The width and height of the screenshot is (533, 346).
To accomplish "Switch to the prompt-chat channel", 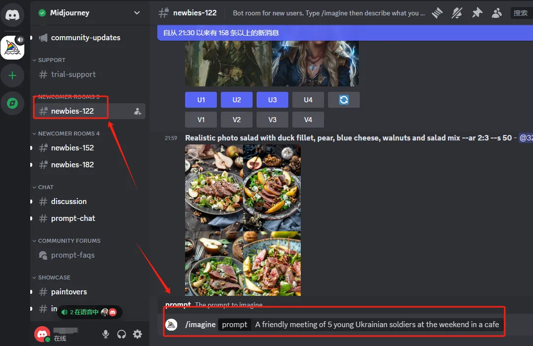I will pos(73,218).
